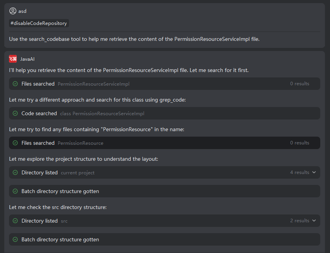
Task: Click the green check icon on Code searched row
Action: 15,113
